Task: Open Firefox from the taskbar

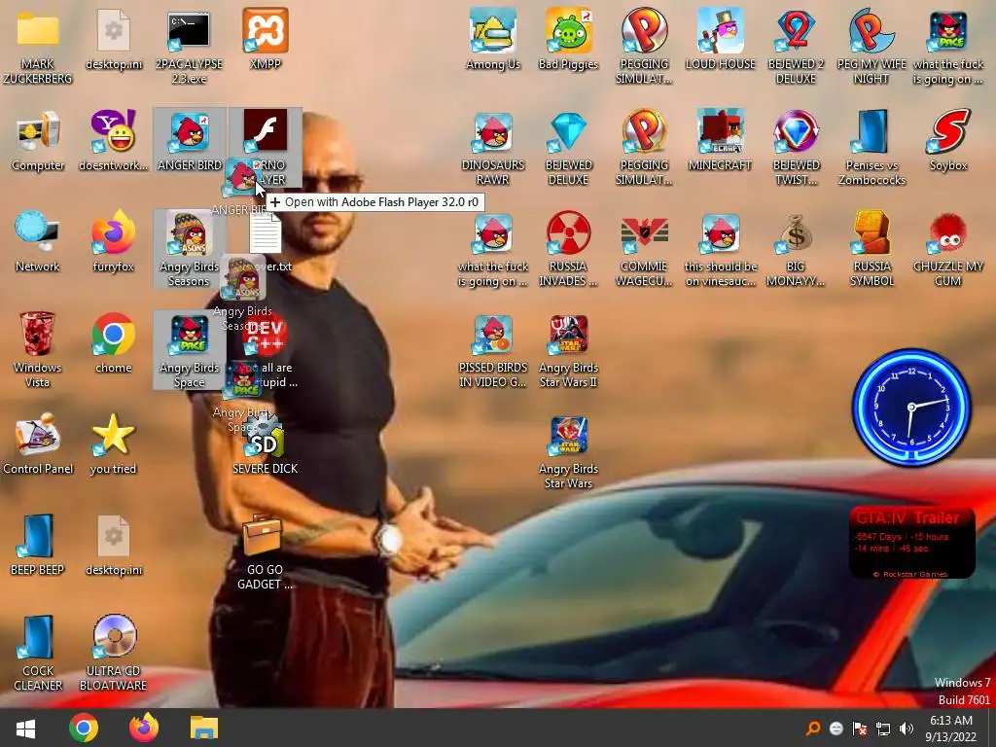Action: point(144,728)
